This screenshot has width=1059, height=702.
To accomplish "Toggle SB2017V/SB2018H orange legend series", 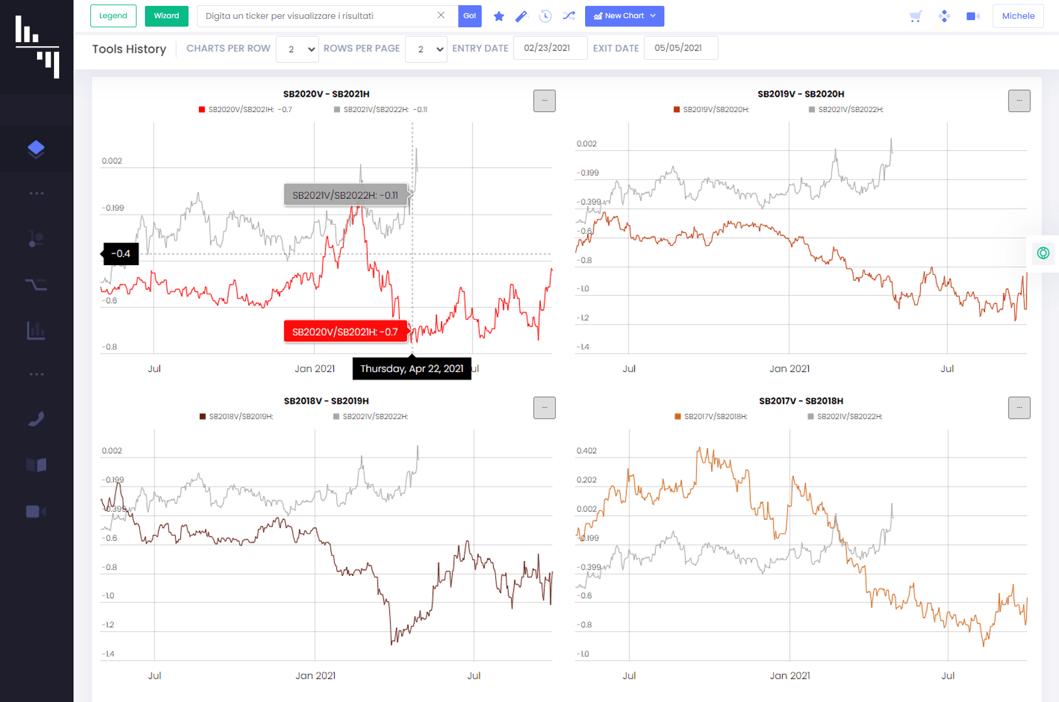I will click(711, 416).
